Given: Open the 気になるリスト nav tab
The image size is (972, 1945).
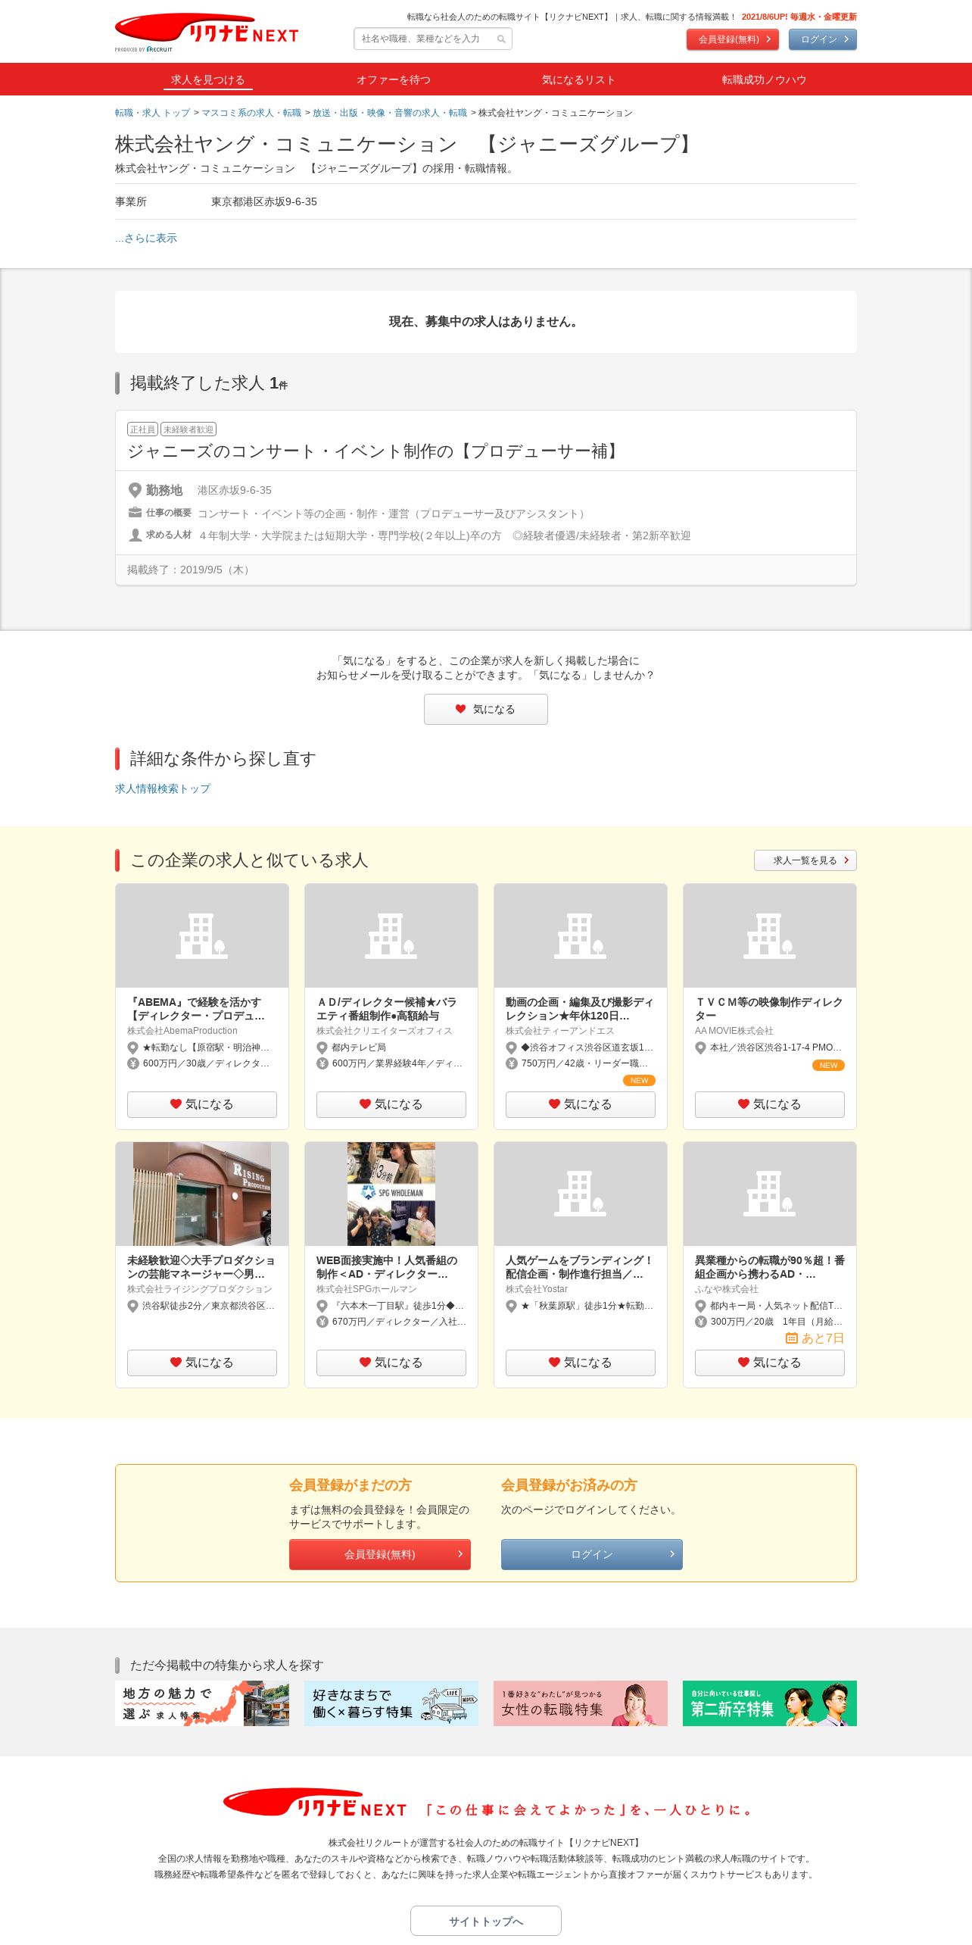Looking at the screenshot, I should click(578, 80).
